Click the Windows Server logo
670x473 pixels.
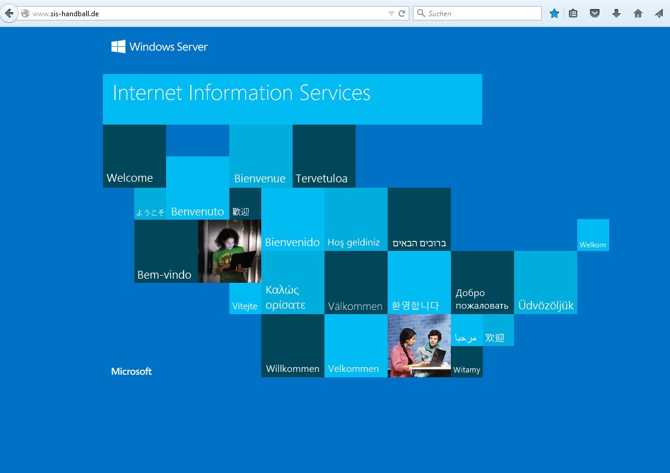160,47
